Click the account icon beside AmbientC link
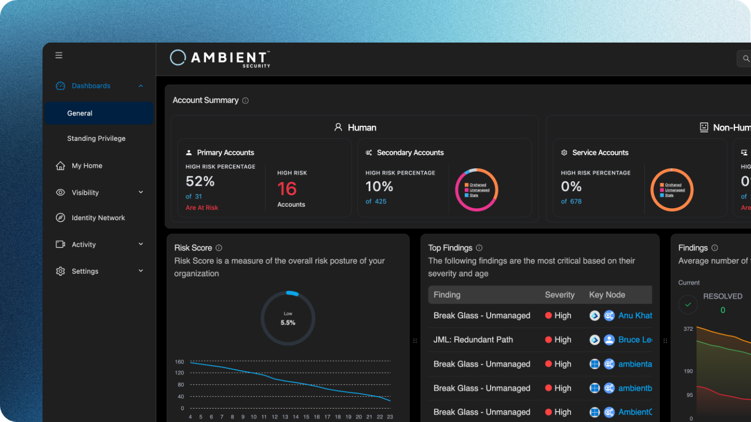Viewport: 751px width, 422px height. pyautogui.click(x=609, y=412)
